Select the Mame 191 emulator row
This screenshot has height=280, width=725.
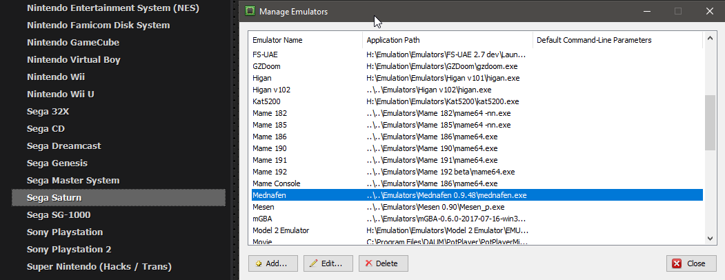(477, 160)
